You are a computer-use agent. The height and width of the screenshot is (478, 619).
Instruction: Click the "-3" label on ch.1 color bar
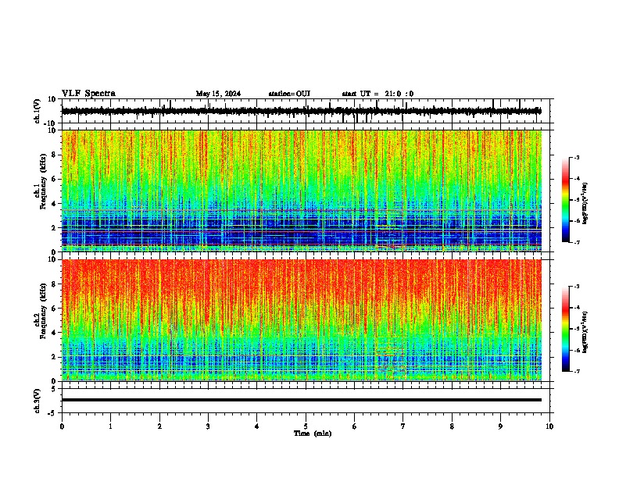(x=576, y=157)
